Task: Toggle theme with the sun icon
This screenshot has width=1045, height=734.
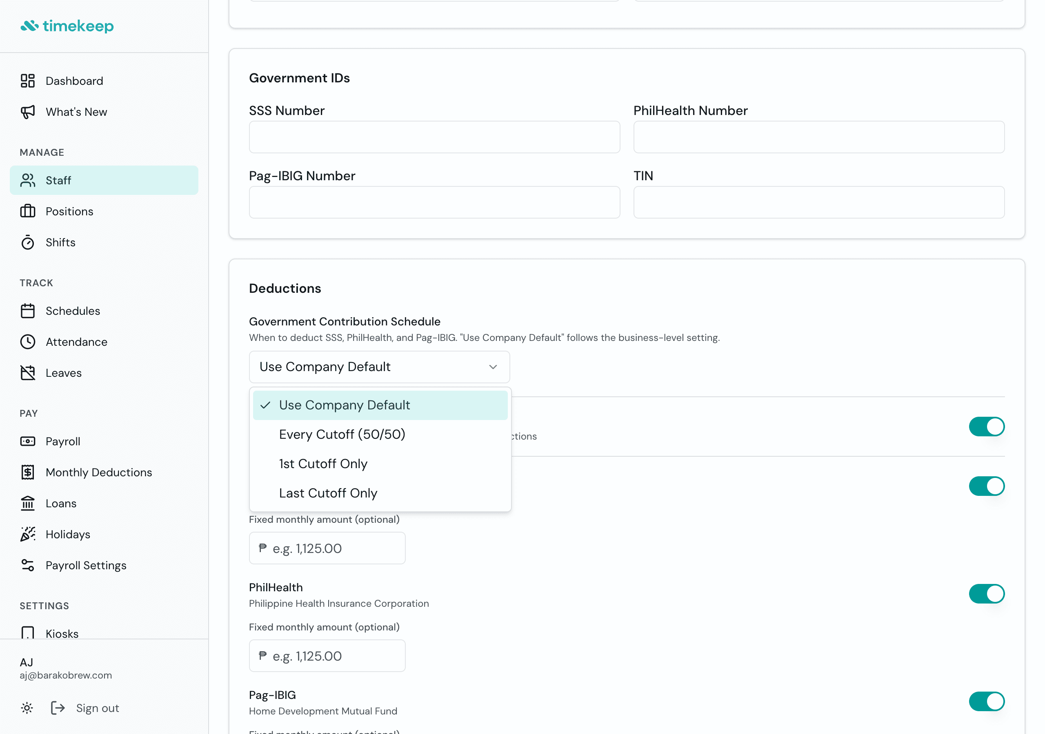Action: 27,708
